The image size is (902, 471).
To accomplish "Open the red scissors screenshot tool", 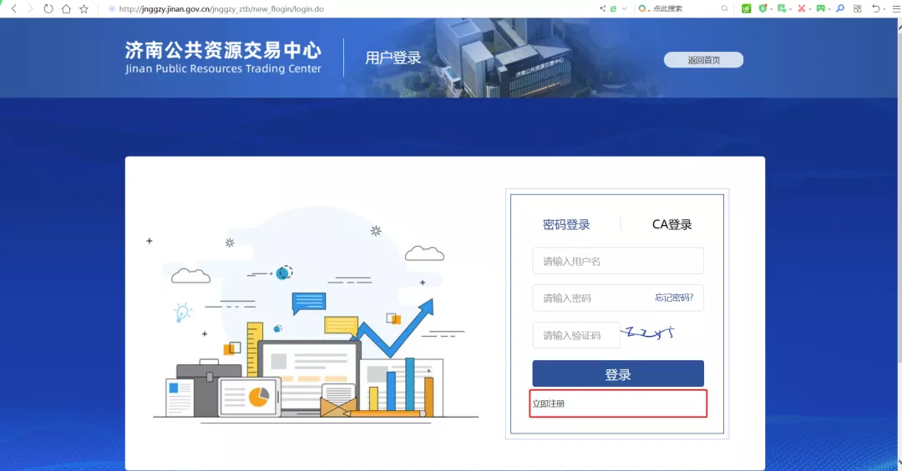I will [x=801, y=8].
